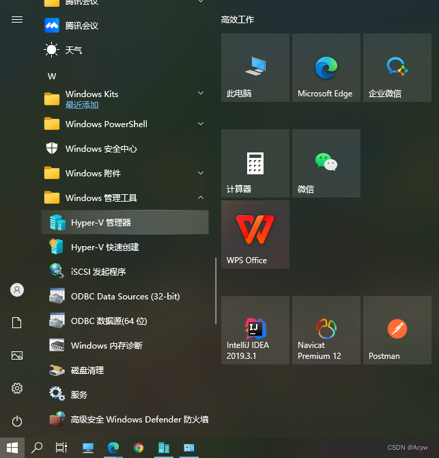Expand the Windows Kits folder
This screenshot has height=458, width=439.
125,99
